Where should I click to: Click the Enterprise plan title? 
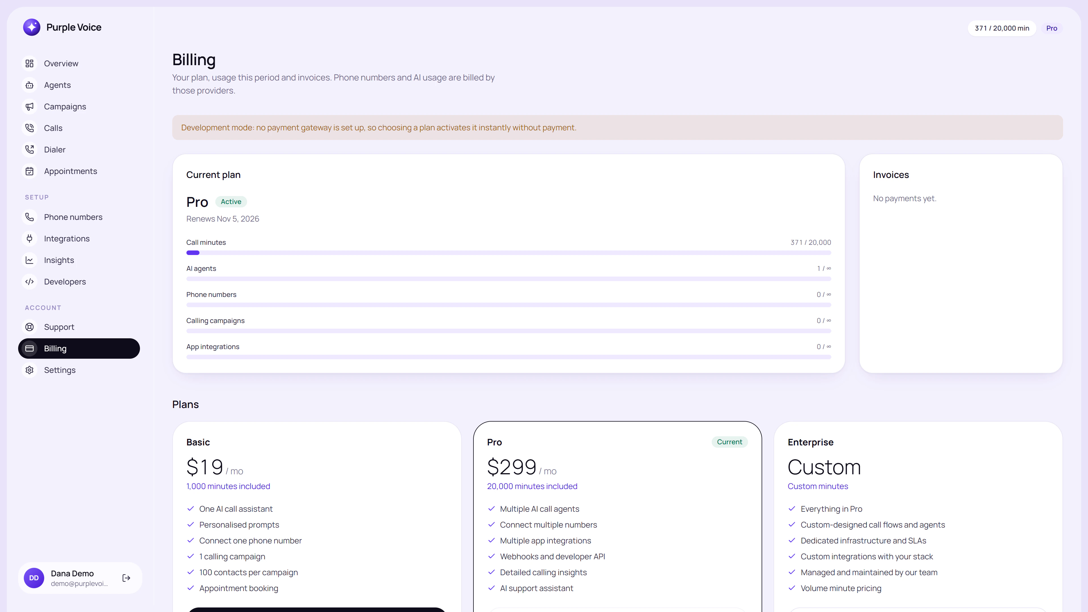[811, 442]
